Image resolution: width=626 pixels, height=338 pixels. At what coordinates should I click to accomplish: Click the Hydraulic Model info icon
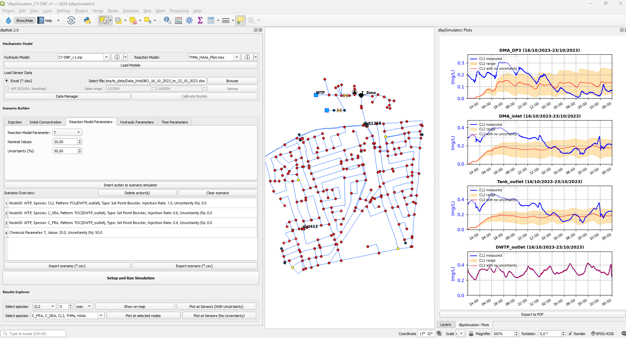pyautogui.click(x=117, y=57)
